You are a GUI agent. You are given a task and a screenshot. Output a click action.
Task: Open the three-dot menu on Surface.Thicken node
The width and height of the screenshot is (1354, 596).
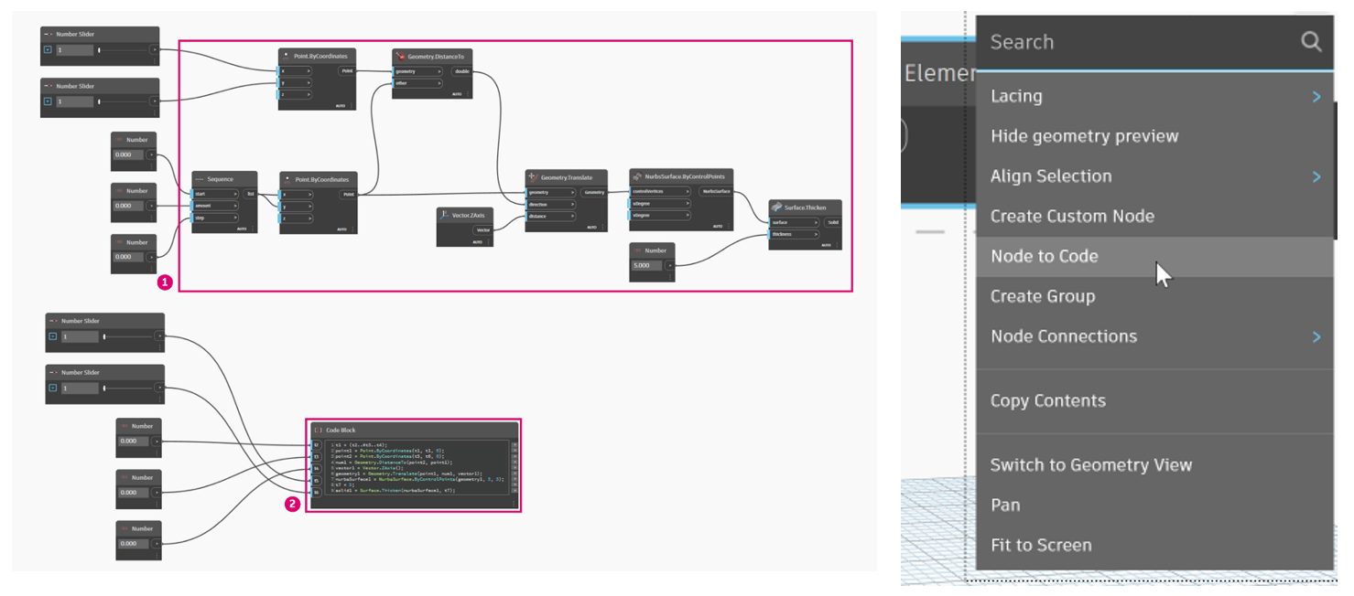coord(835,245)
